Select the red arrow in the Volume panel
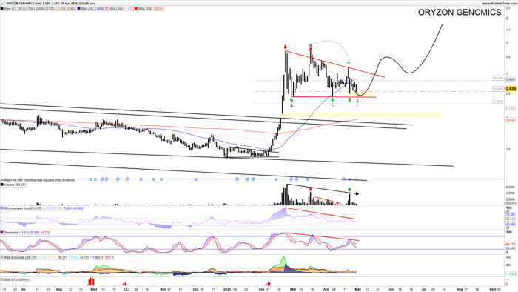The height and width of the screenshot is (292, 518). 311,190
